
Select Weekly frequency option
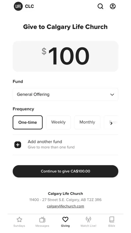(x=58, y=122)
